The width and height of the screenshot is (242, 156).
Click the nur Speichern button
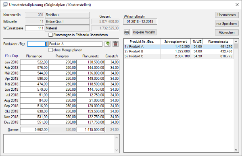pyautogui.click(x=227, y=24)
